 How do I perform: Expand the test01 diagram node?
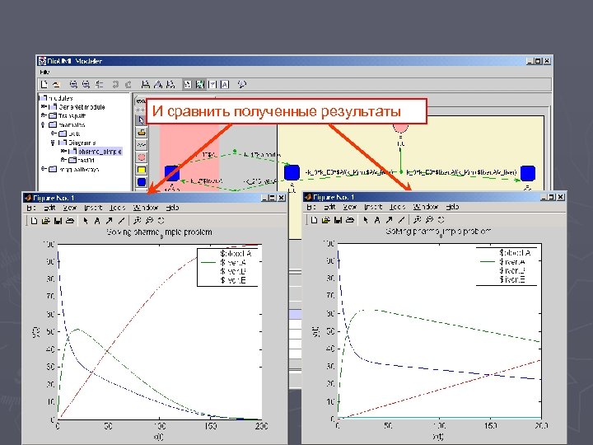[x=63, y=160]
